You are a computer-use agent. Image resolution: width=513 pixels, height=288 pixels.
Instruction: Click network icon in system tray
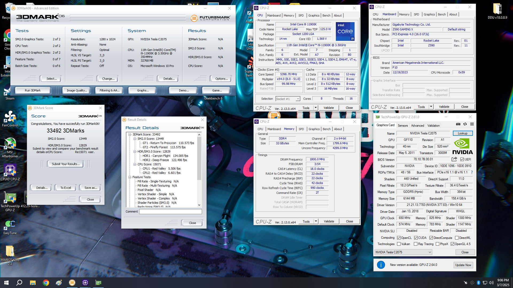pyautogui.click(x=485, y=283)
